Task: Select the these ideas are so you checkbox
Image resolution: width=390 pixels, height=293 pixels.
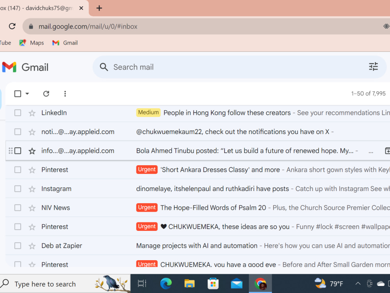Action: (18, 227)
